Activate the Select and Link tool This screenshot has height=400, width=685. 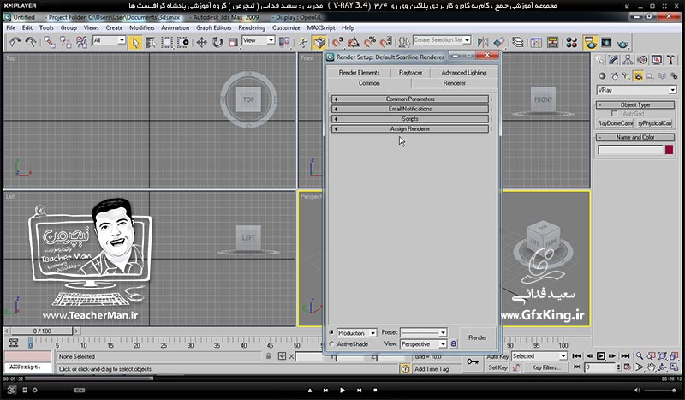pos(50,42)
